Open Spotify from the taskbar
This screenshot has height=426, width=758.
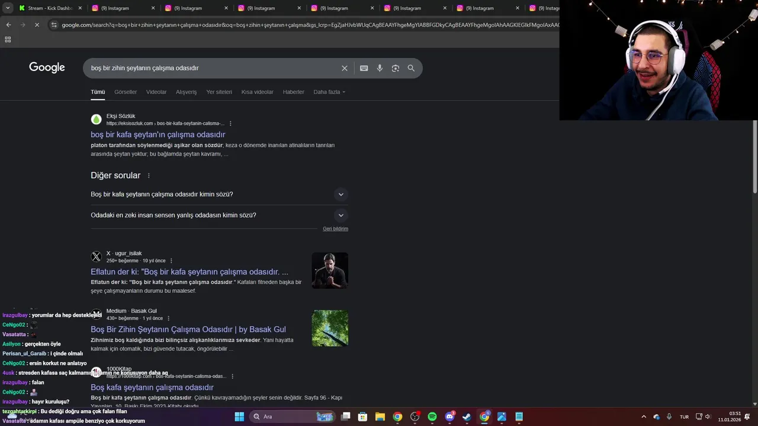click(432, 417)
